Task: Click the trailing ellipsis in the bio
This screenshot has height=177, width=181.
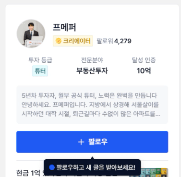Action: pyautogui.click(x=157, y=115)
